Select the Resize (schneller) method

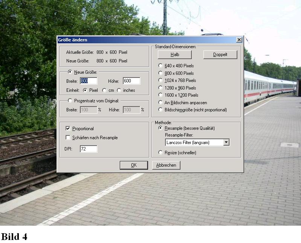(x=161, y=152)
